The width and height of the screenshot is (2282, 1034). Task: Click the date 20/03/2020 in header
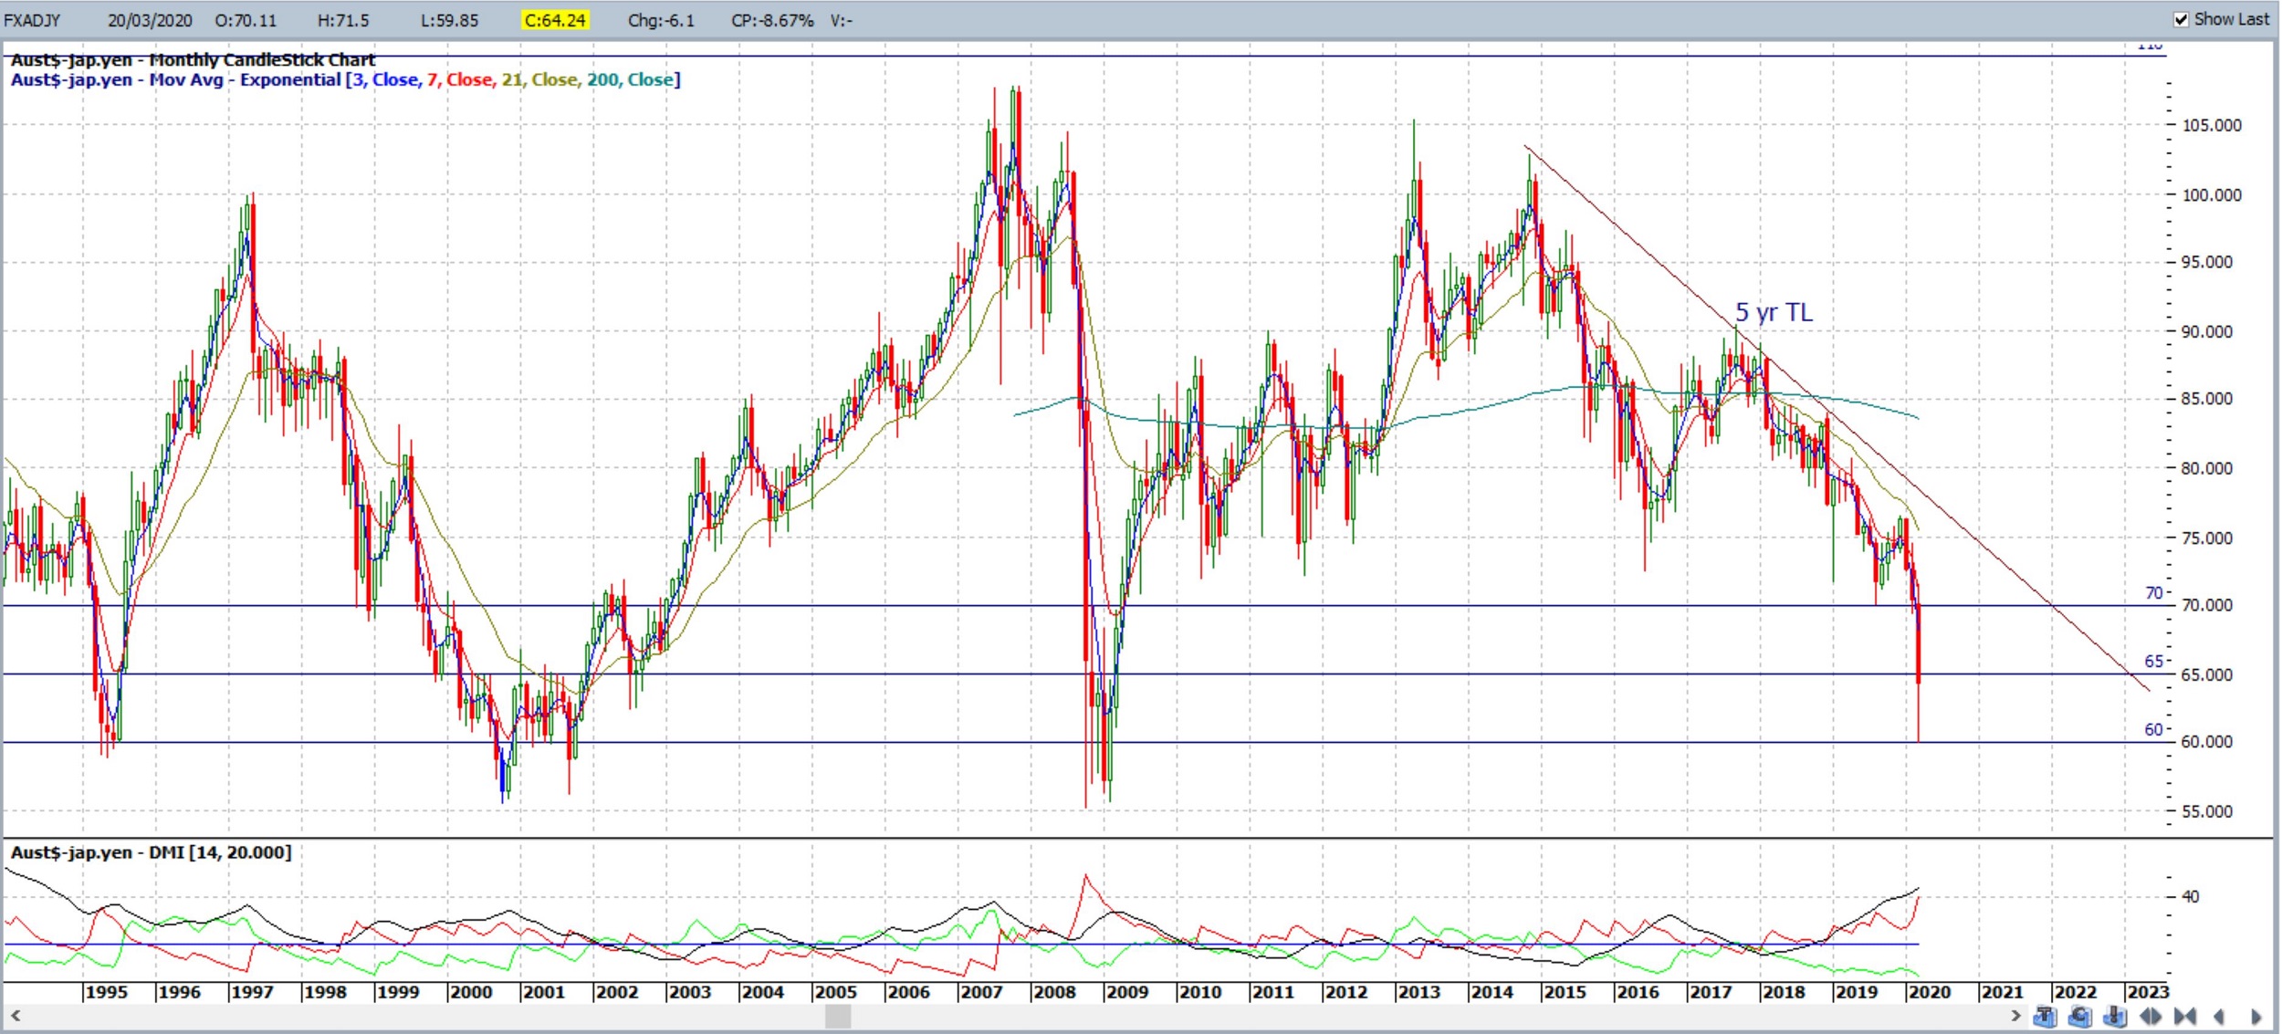[150, 20]
